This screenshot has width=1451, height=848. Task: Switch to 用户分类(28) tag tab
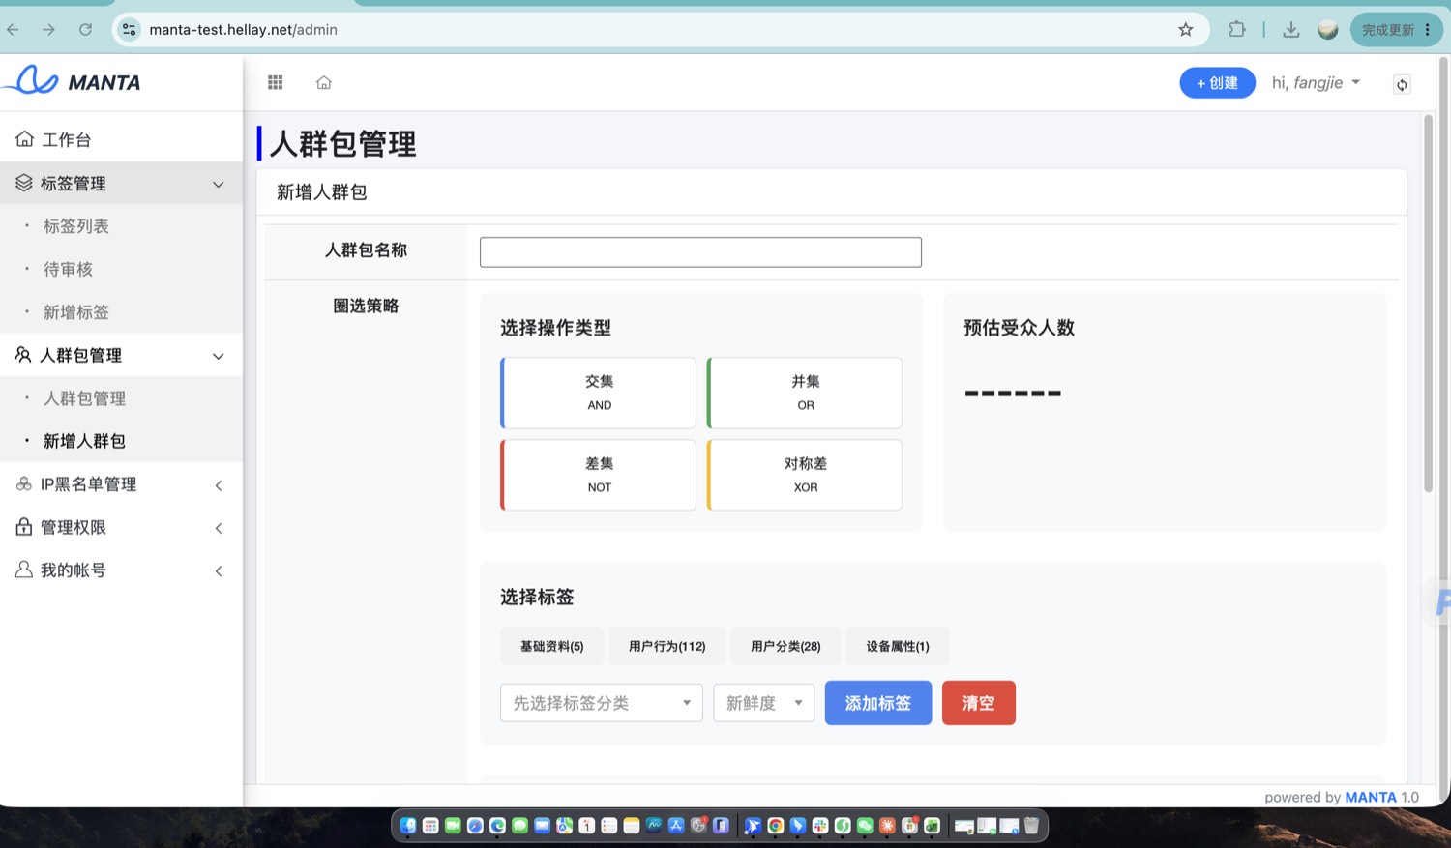click(x=785, y=646)
